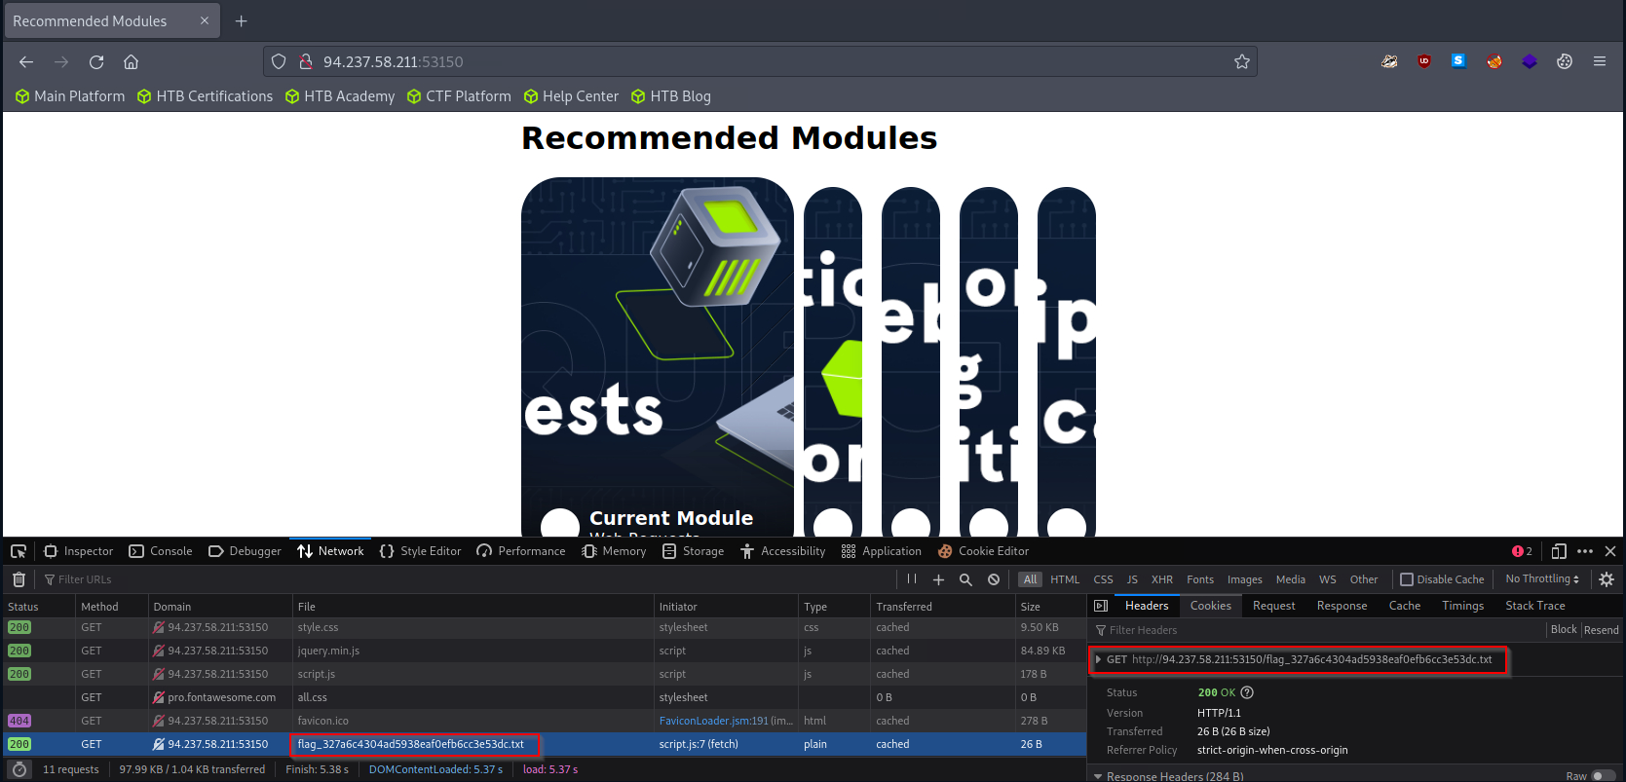Open the Console panel tab
This screenshot has width=1626, height=782.
(161, 551)
